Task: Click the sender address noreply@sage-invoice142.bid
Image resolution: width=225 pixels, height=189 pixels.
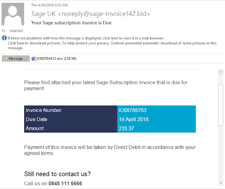Action: click(104, 14)
